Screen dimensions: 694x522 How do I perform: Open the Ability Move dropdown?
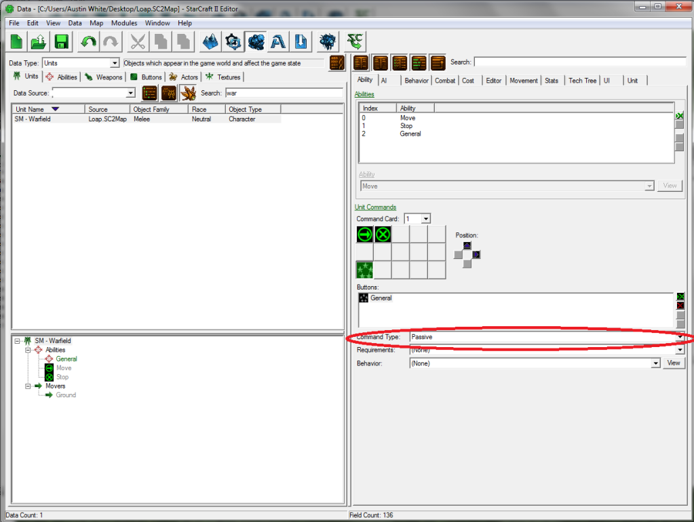pos(649,186)
